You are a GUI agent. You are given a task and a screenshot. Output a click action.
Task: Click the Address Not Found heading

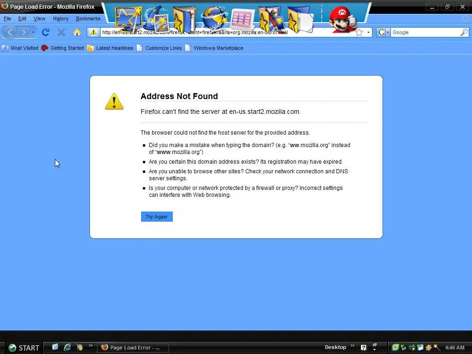(179, 96)
